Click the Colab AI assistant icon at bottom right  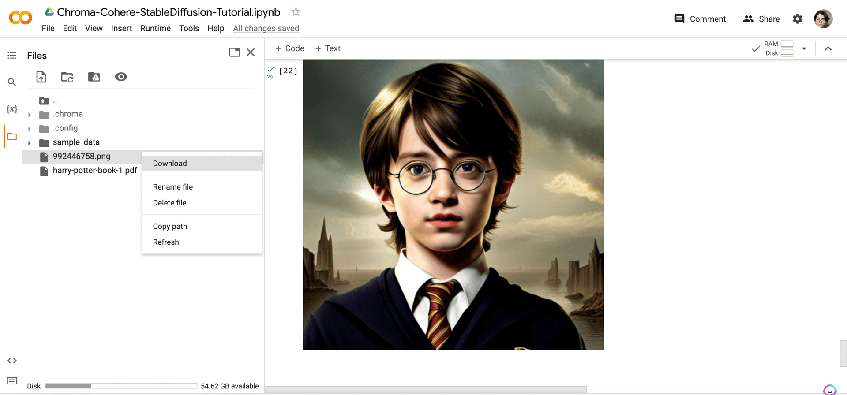(x=830, y=390)
